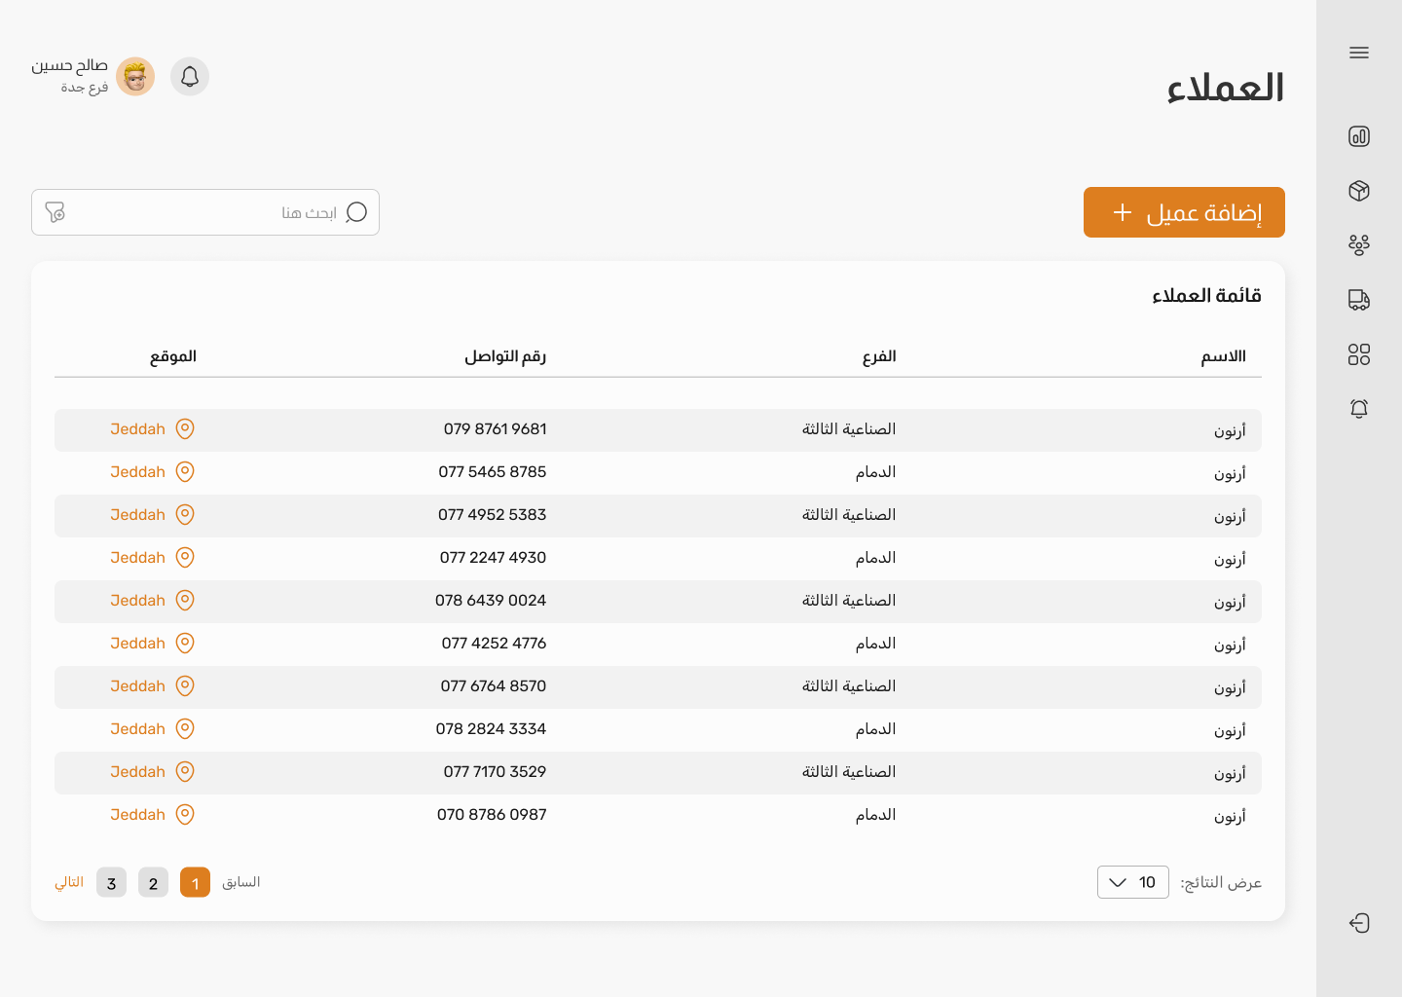The height and width of the screenshot is (997, 1402).
Task: Open the alerts bell icon in sidebar
Action: [1359, 409]
